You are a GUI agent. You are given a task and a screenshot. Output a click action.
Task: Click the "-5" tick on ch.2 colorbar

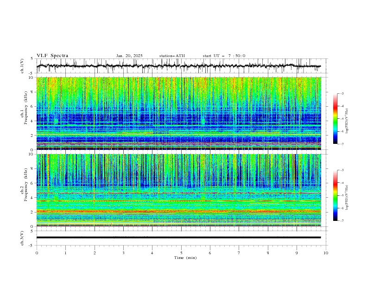click(x=342, y=195)
